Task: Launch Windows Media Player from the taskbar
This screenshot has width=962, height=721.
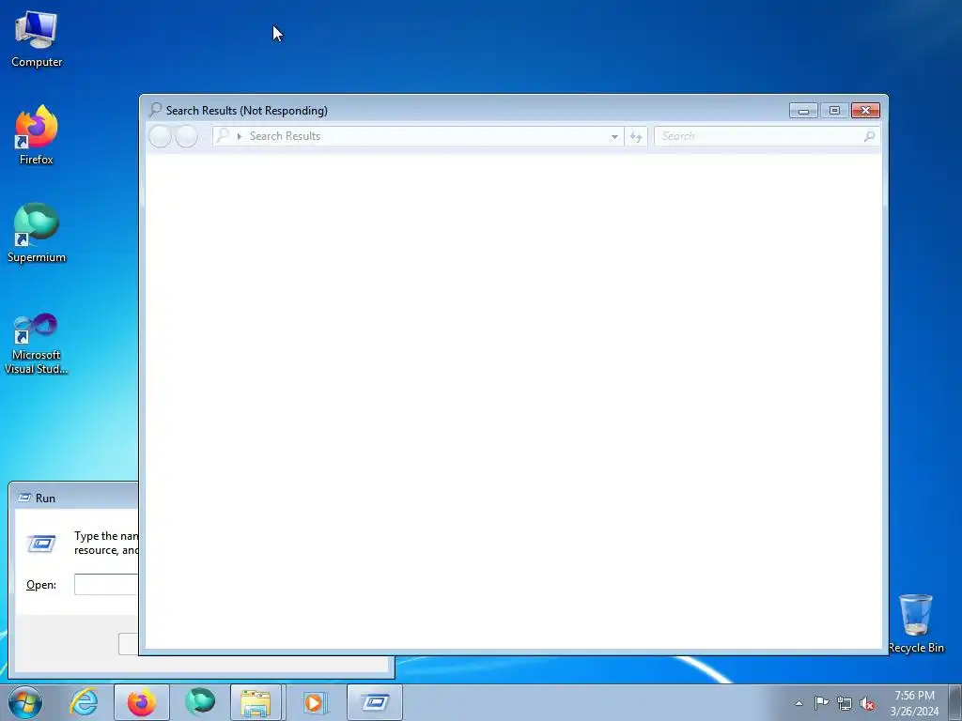Action: click(x=314, y=702)
